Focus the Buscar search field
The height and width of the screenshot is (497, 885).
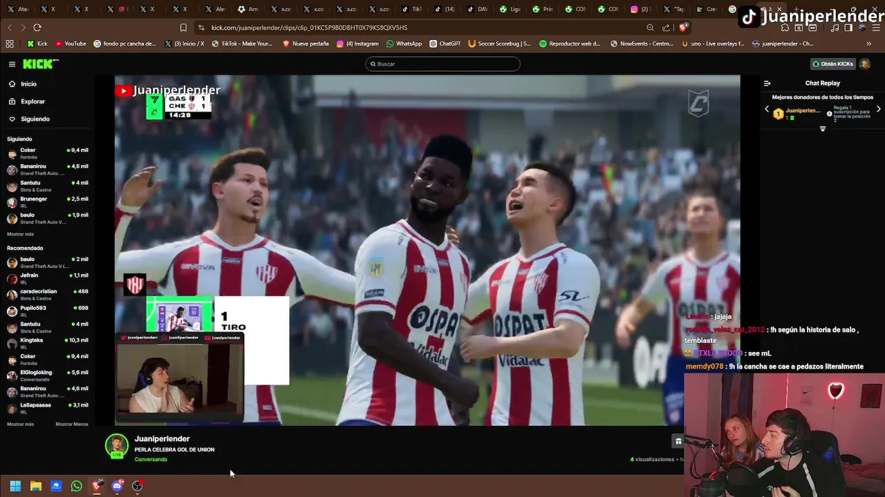click(442, 64)
